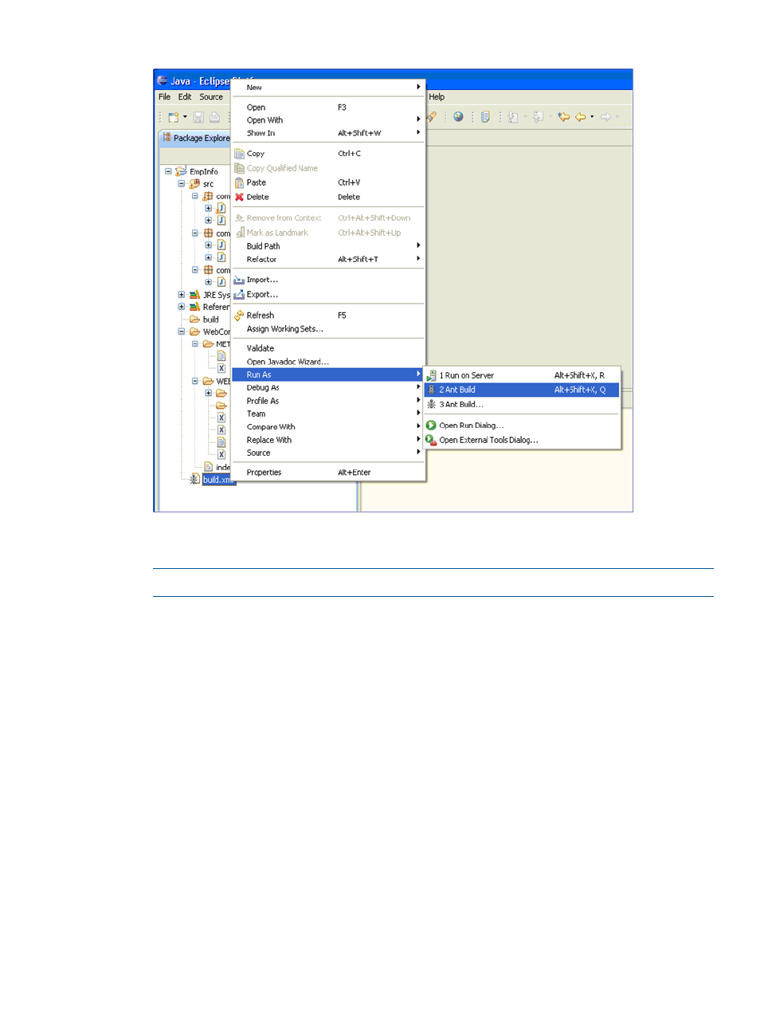Select Profile As in context menu

pos(328,401)
